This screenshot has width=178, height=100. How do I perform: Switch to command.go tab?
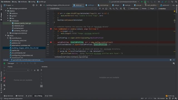(104, 5)
